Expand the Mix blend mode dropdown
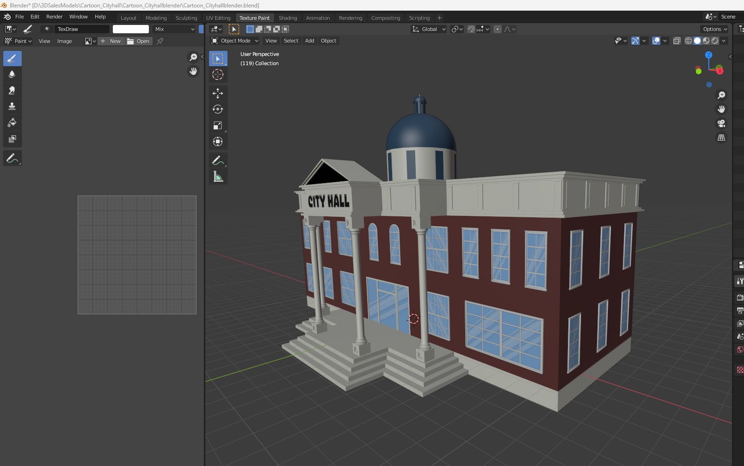The image size is (744, 466). tap(174, 29)
